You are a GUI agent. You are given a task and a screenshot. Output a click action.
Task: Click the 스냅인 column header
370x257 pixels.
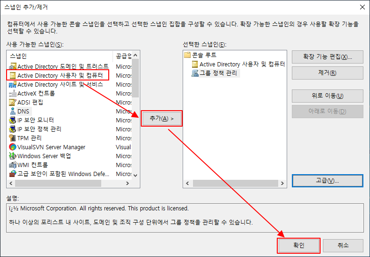pyautogui.click(x=60, y=56)
